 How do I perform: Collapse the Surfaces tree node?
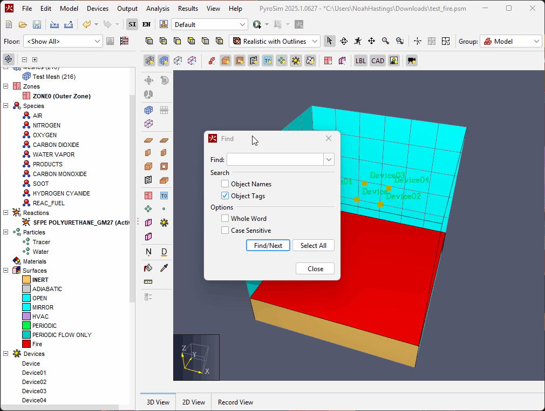[6, 270]
